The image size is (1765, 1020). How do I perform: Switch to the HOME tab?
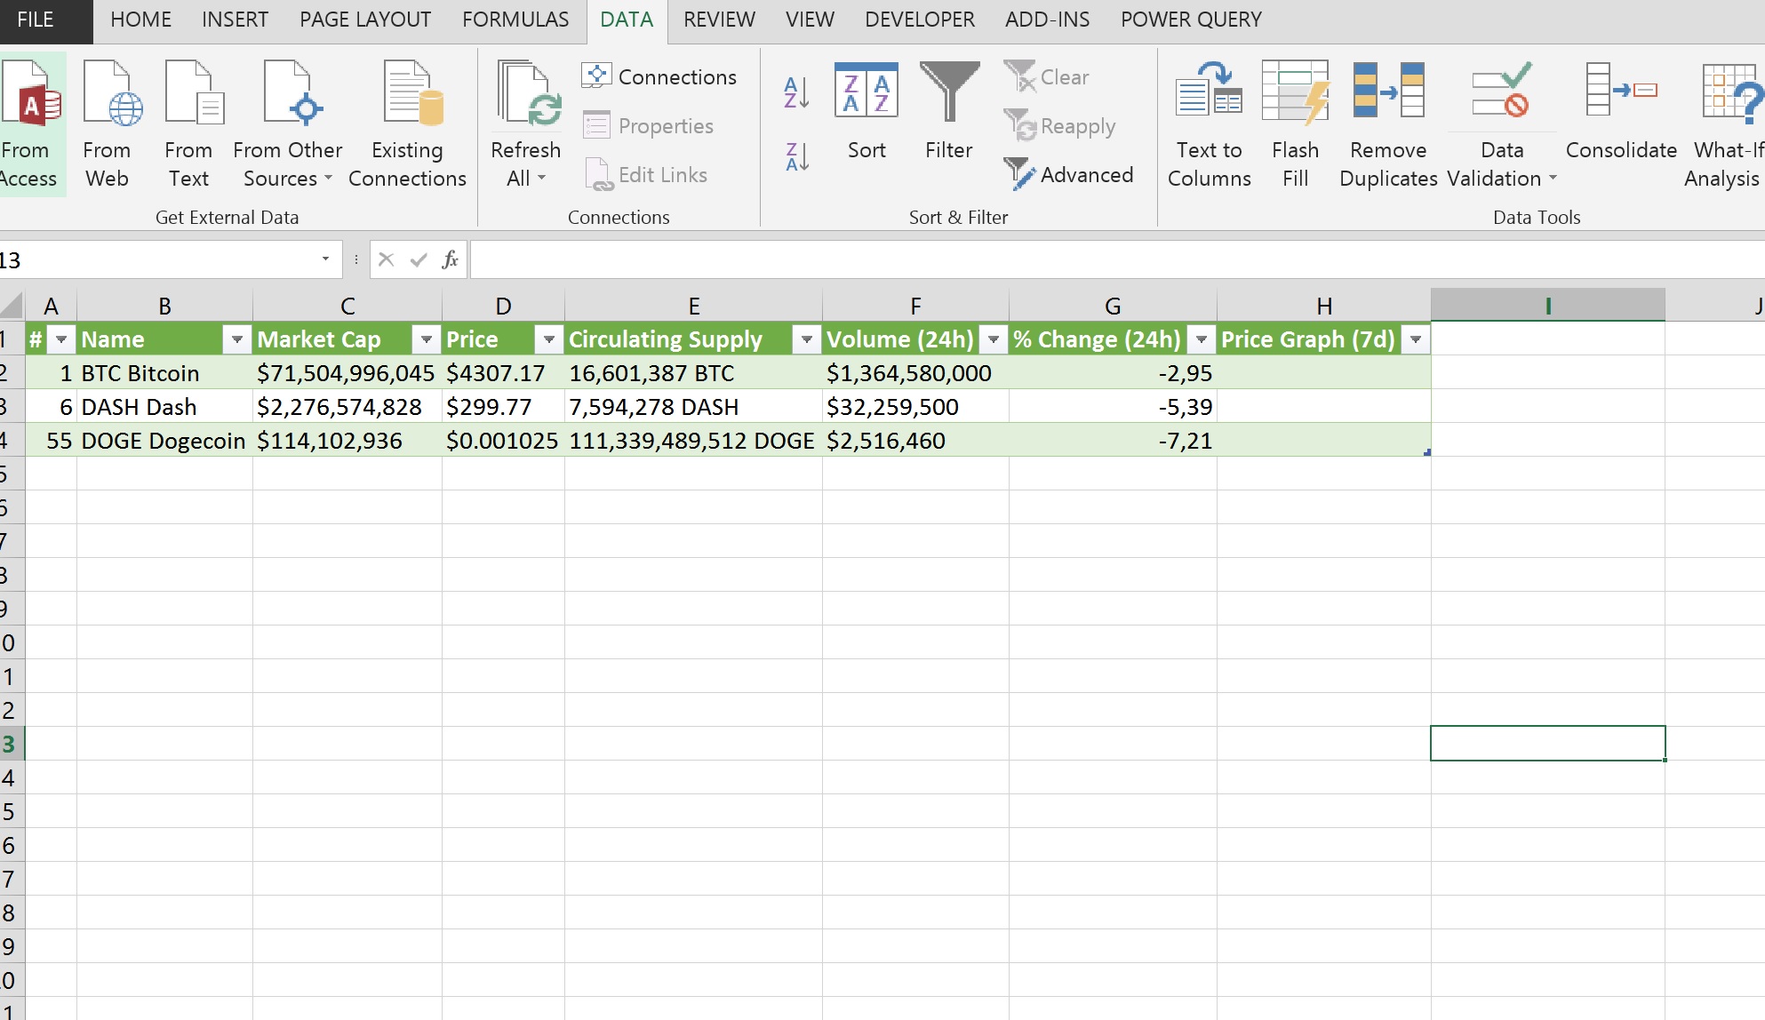click(x=140, y=20)
